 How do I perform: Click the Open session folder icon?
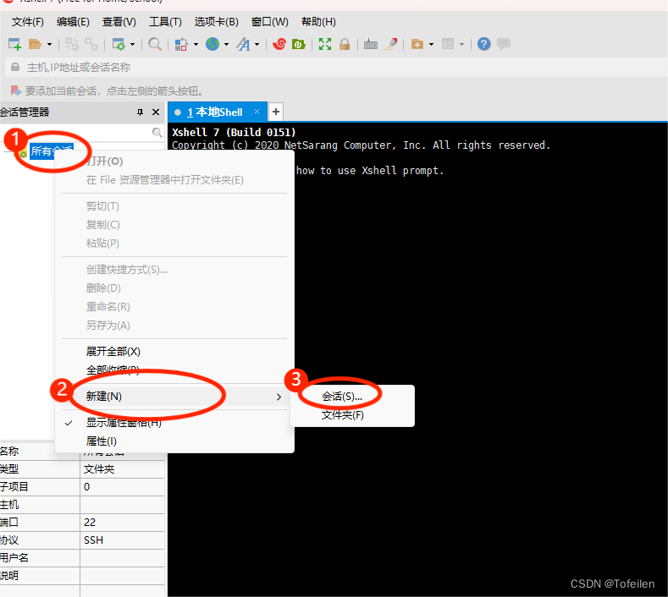point(35,44)
